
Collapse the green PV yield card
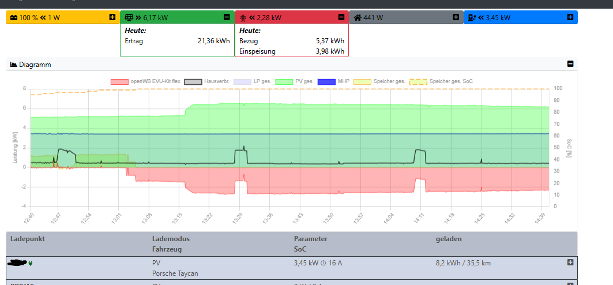tap(227, 18)
